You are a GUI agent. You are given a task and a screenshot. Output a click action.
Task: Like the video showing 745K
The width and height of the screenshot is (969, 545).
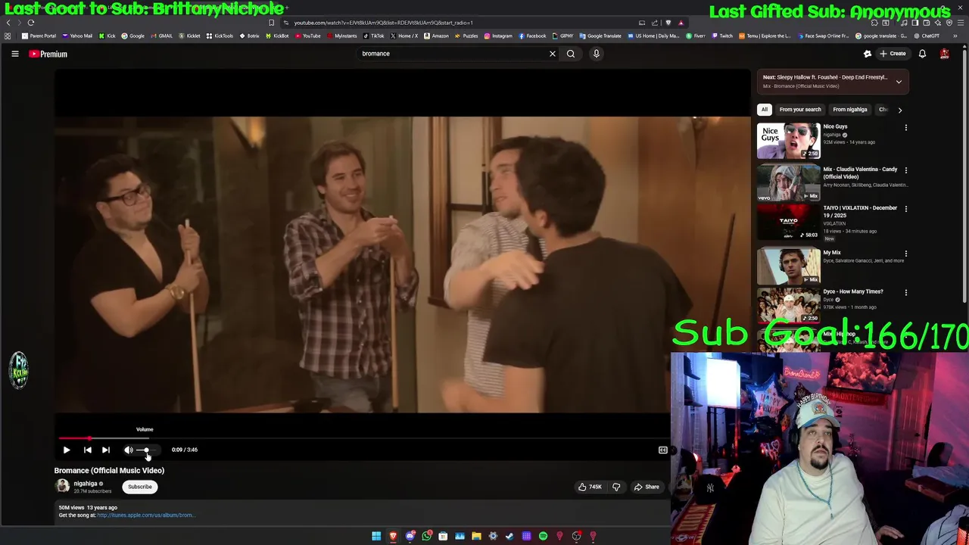pos(589,487)
